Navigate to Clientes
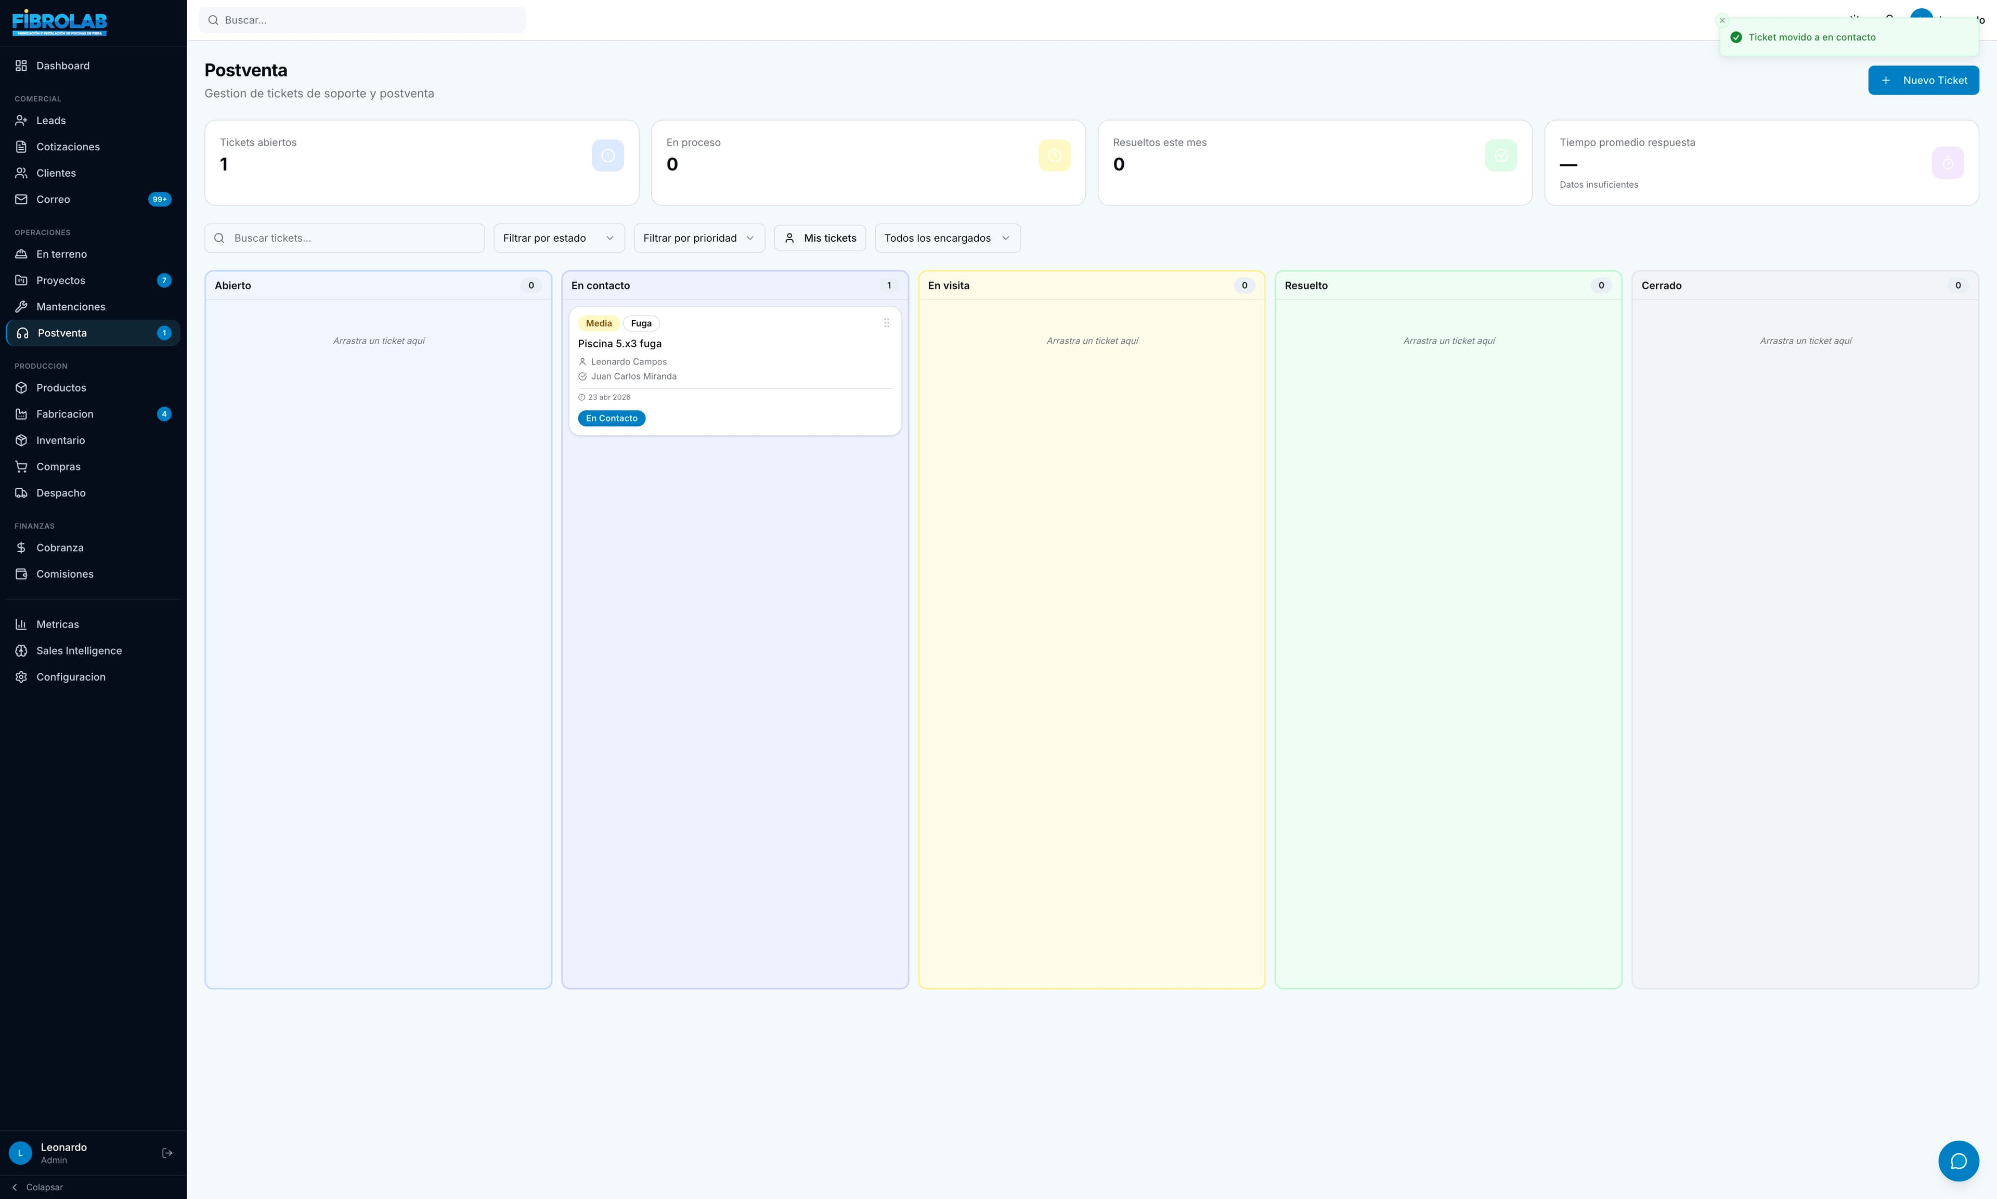 [93, 173]
